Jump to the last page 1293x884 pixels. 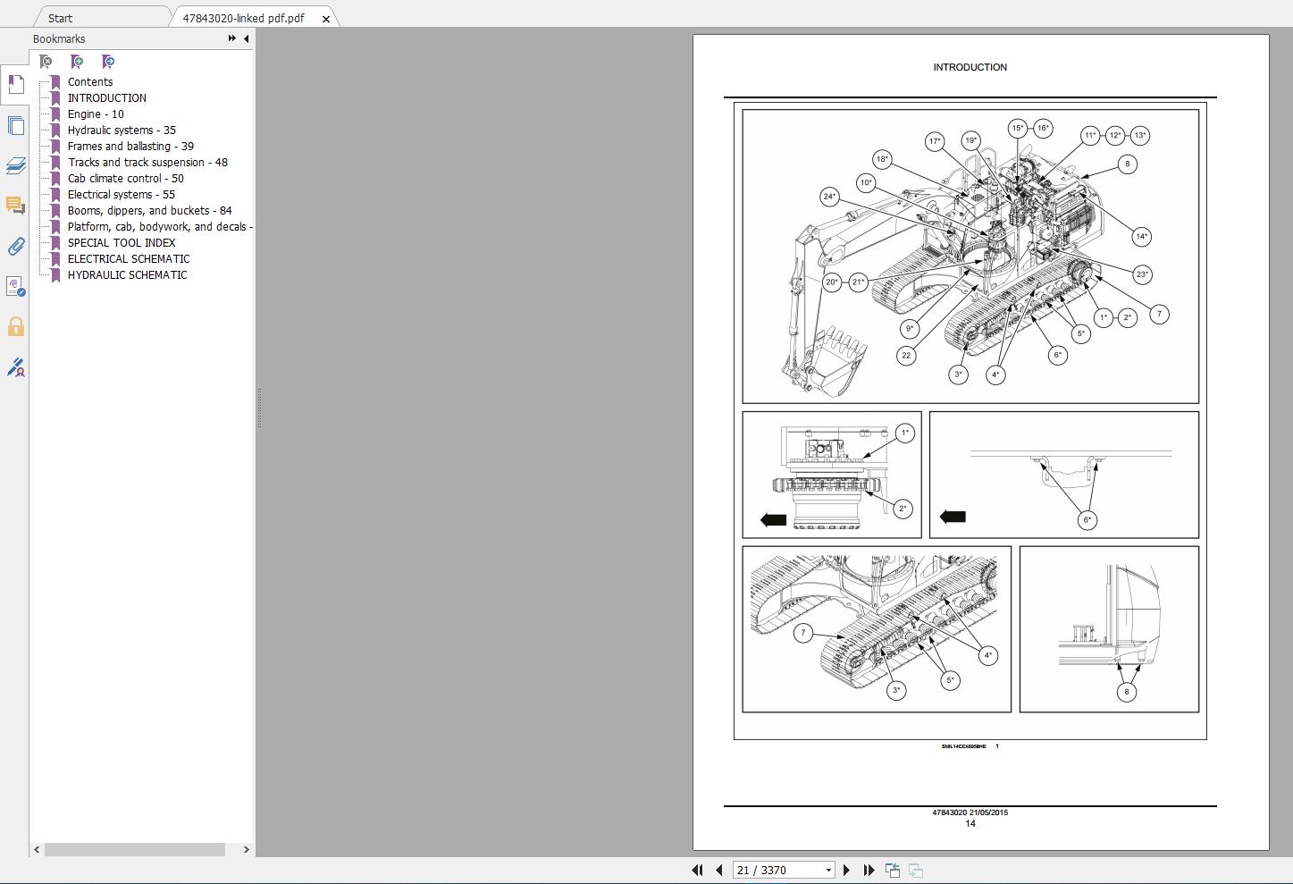pos(869,870)
